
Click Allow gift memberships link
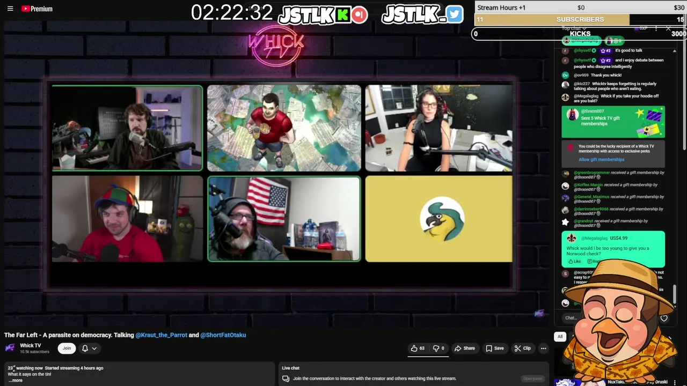click(x=601, y=159)
